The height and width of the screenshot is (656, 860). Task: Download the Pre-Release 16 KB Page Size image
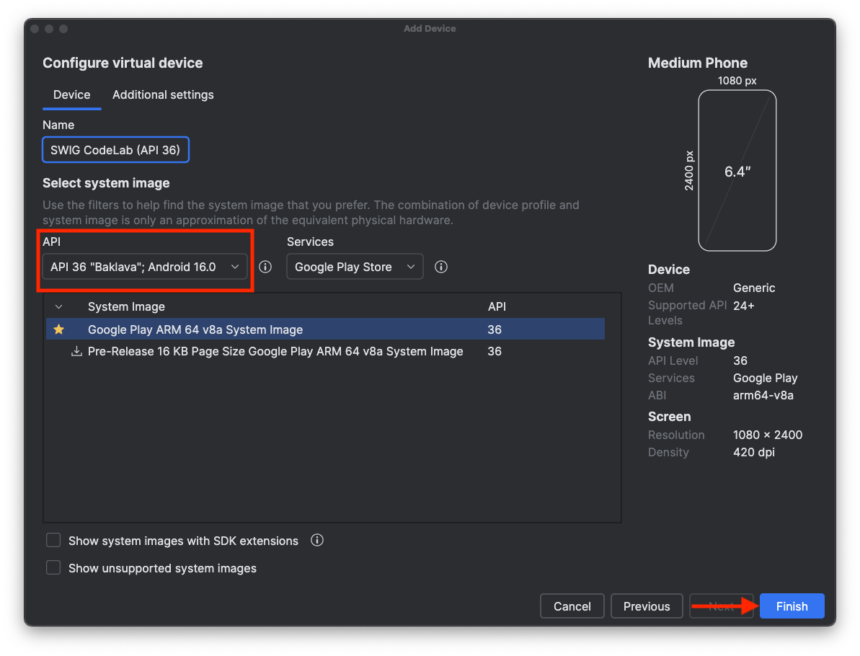[76, 352]
